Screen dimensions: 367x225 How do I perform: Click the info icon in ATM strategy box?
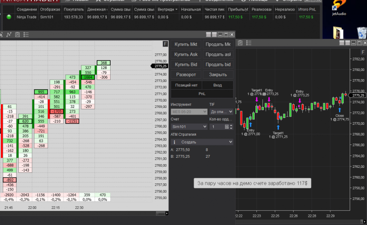(x=174, y=142)
